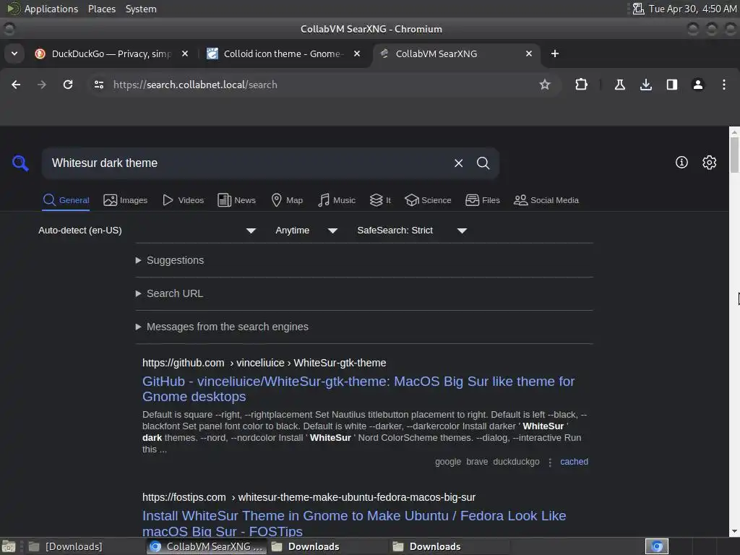Image resolution: width=740 pixels, height=555 pixels.
Task: Select the Files search category
Action: tap(482, 200)
